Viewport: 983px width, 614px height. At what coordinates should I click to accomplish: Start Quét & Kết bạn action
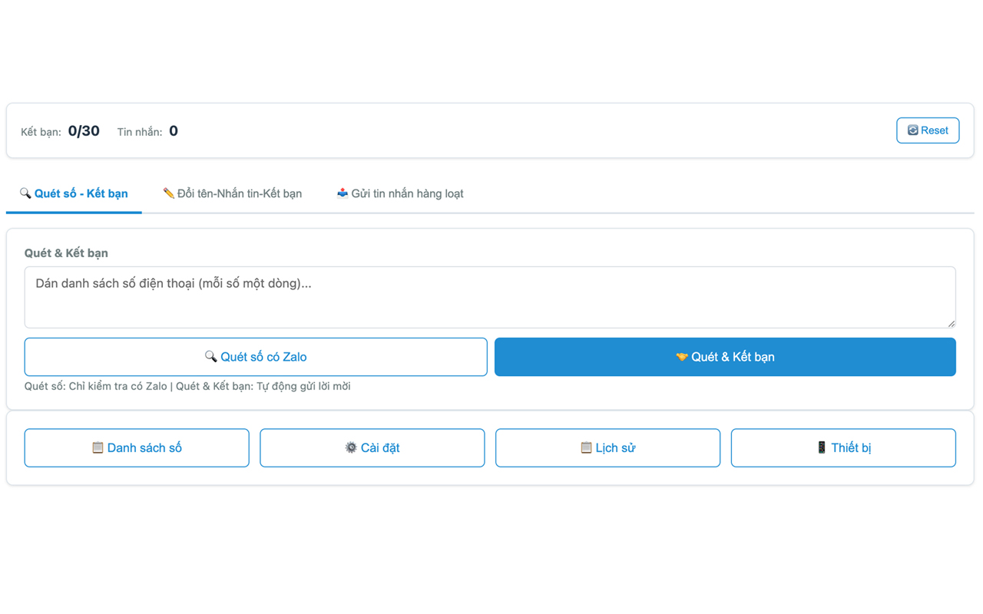click(x=725, y=357)
